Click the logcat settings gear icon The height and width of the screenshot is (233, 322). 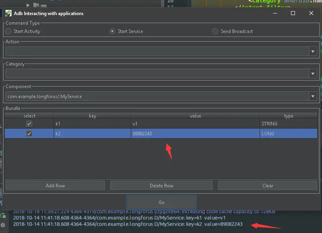3,225
